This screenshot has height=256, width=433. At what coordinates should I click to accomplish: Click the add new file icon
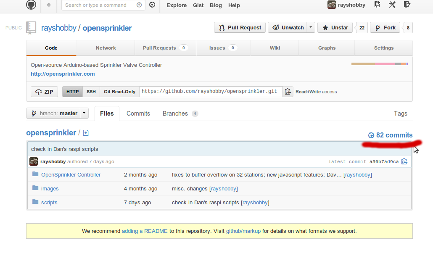(x=86, y=133)
